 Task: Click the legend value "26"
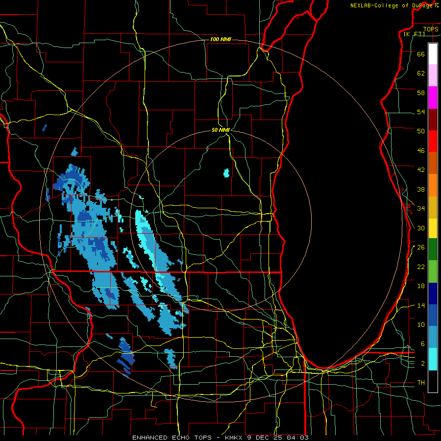421,247
